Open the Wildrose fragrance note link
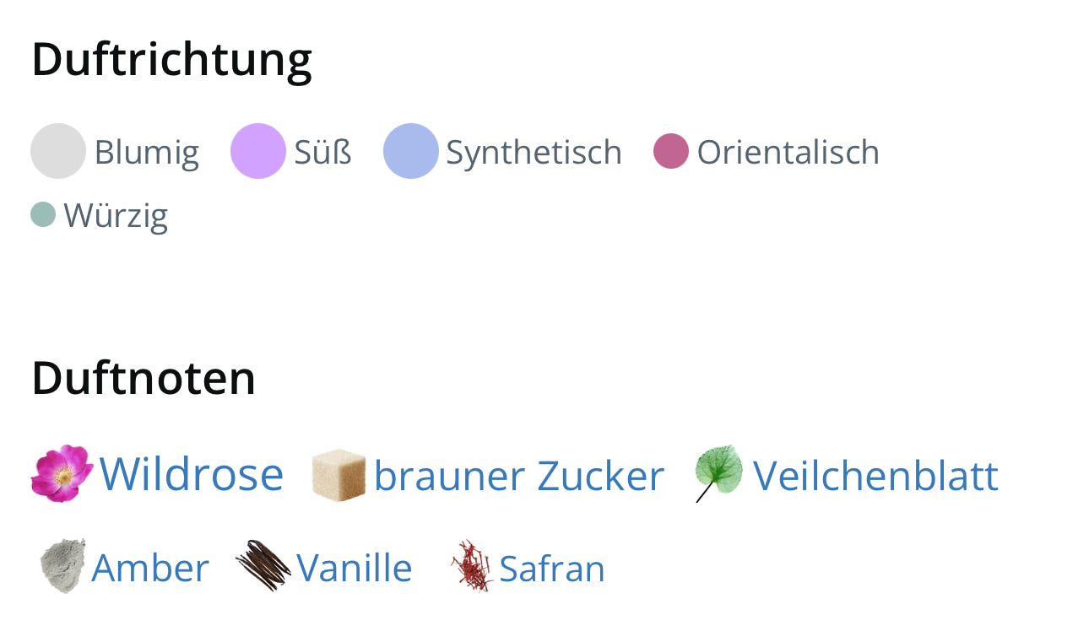Viewport: 1089px width, 642px height. 192,474
